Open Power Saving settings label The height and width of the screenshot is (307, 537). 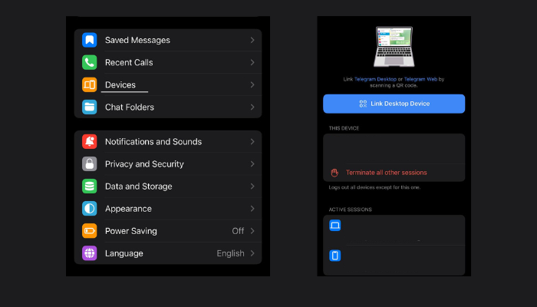click(131, 231)
